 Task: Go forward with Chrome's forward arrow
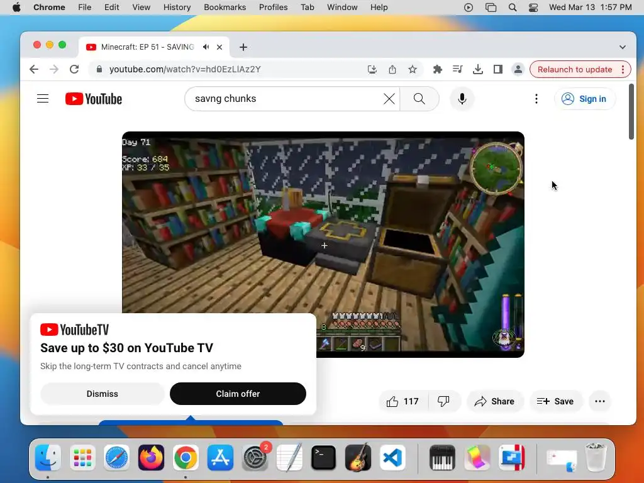point(54,69)
